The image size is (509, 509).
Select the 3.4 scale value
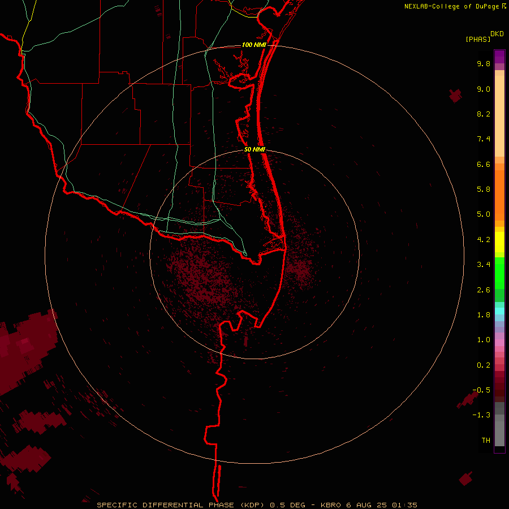coord(484,265)
